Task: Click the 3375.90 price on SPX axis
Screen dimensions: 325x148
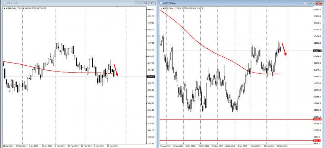Action: coord(151,144)
